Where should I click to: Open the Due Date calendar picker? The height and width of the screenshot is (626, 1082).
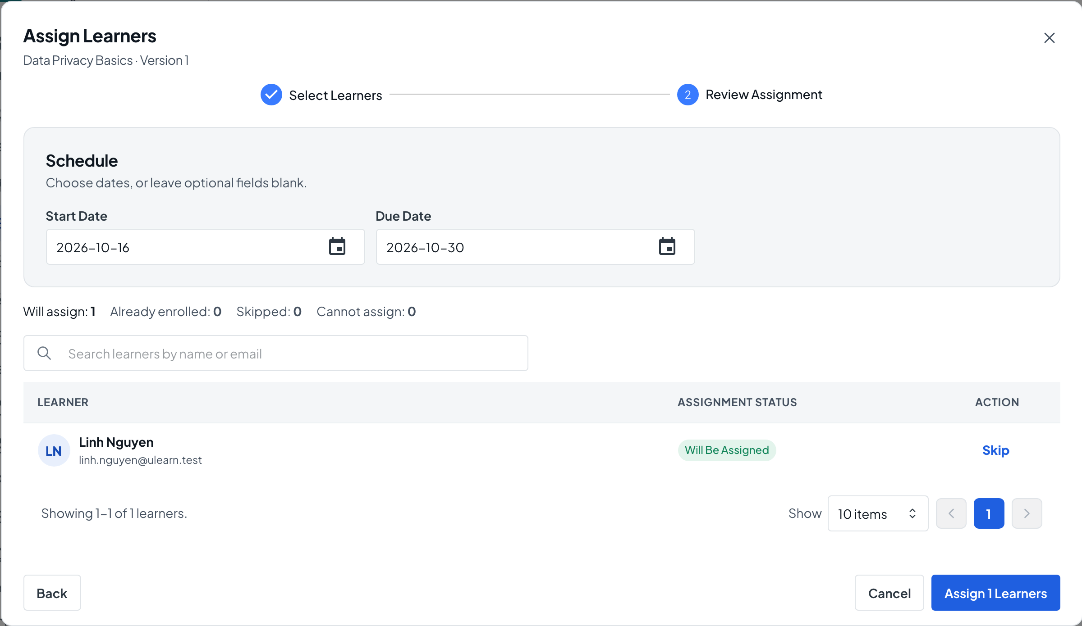click(667, 246)
